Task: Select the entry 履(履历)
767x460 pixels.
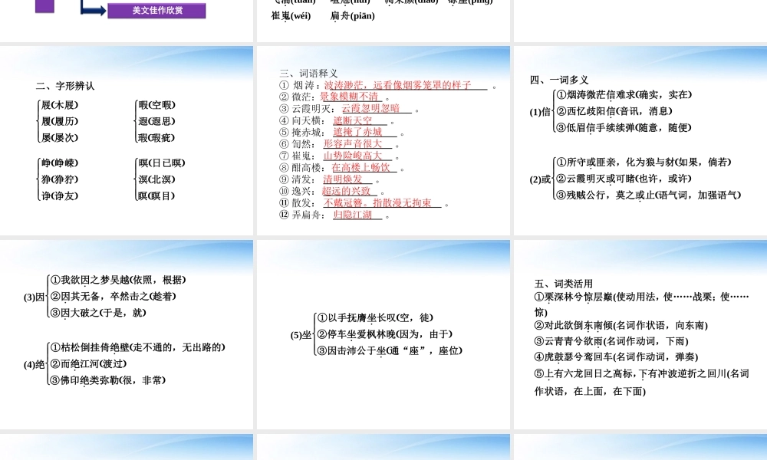Action: [x=60, y=121]
